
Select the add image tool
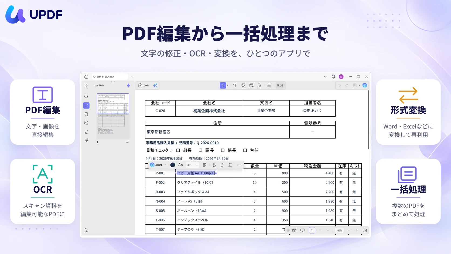pyautogui.click(x=243, y=86)
